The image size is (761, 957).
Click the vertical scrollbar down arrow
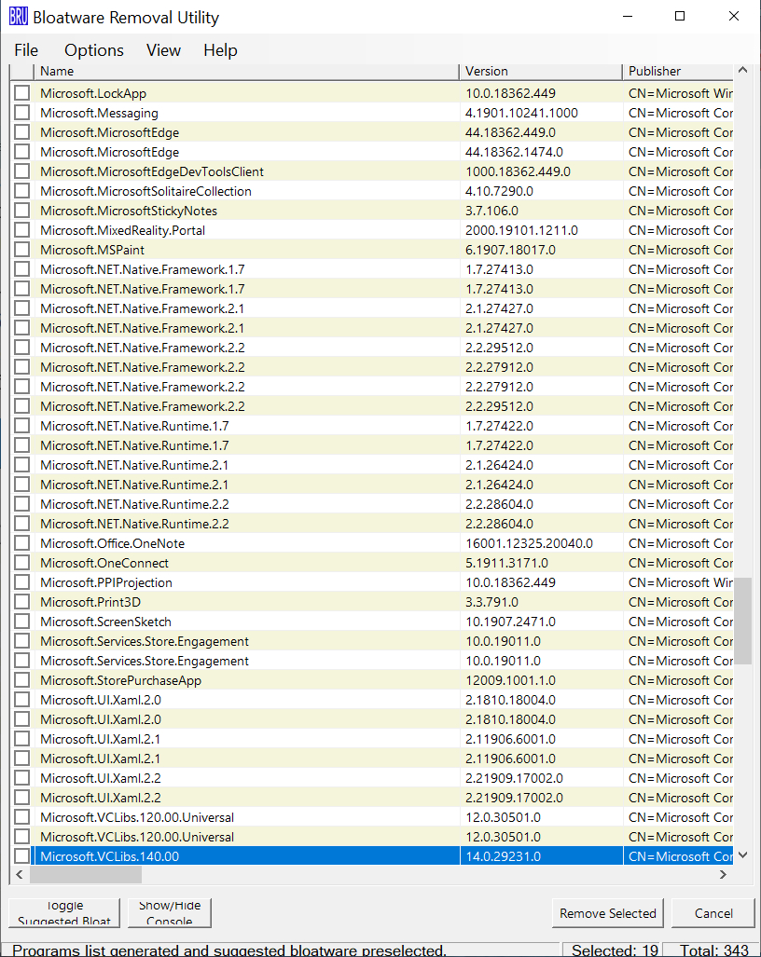742,855
